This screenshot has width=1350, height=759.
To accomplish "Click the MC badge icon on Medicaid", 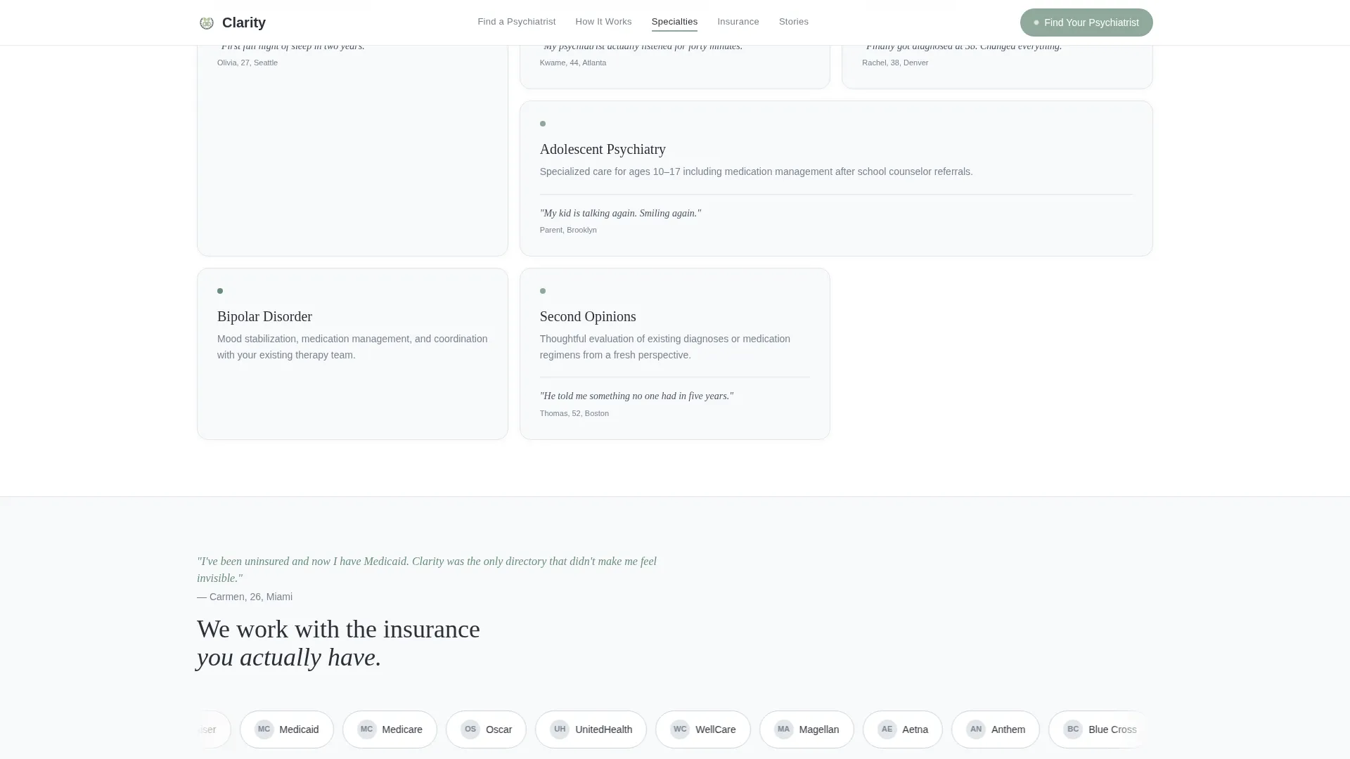I will (264, 729).
